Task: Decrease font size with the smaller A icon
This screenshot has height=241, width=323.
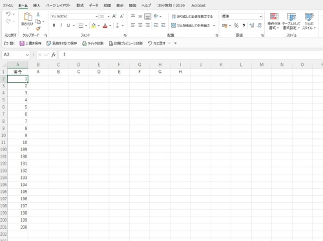Action: 122,16
